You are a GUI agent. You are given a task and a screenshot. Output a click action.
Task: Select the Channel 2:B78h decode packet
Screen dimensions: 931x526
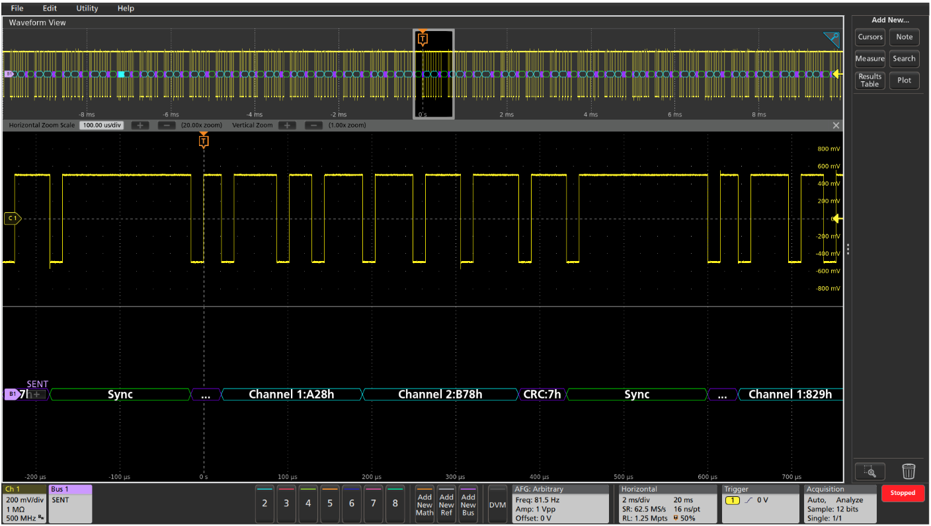[440, 394]
